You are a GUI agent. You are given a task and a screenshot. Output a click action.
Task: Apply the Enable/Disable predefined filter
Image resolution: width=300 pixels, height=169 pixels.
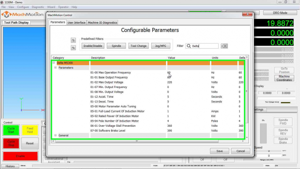pyautogui.click(x=93, y=46)
